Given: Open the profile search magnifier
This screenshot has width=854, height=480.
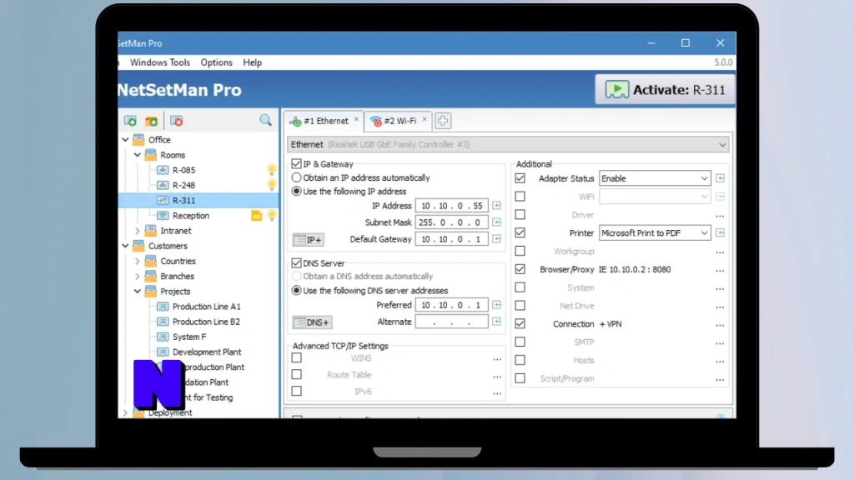Looking at the screenshot, I should [x=265, y=120].
